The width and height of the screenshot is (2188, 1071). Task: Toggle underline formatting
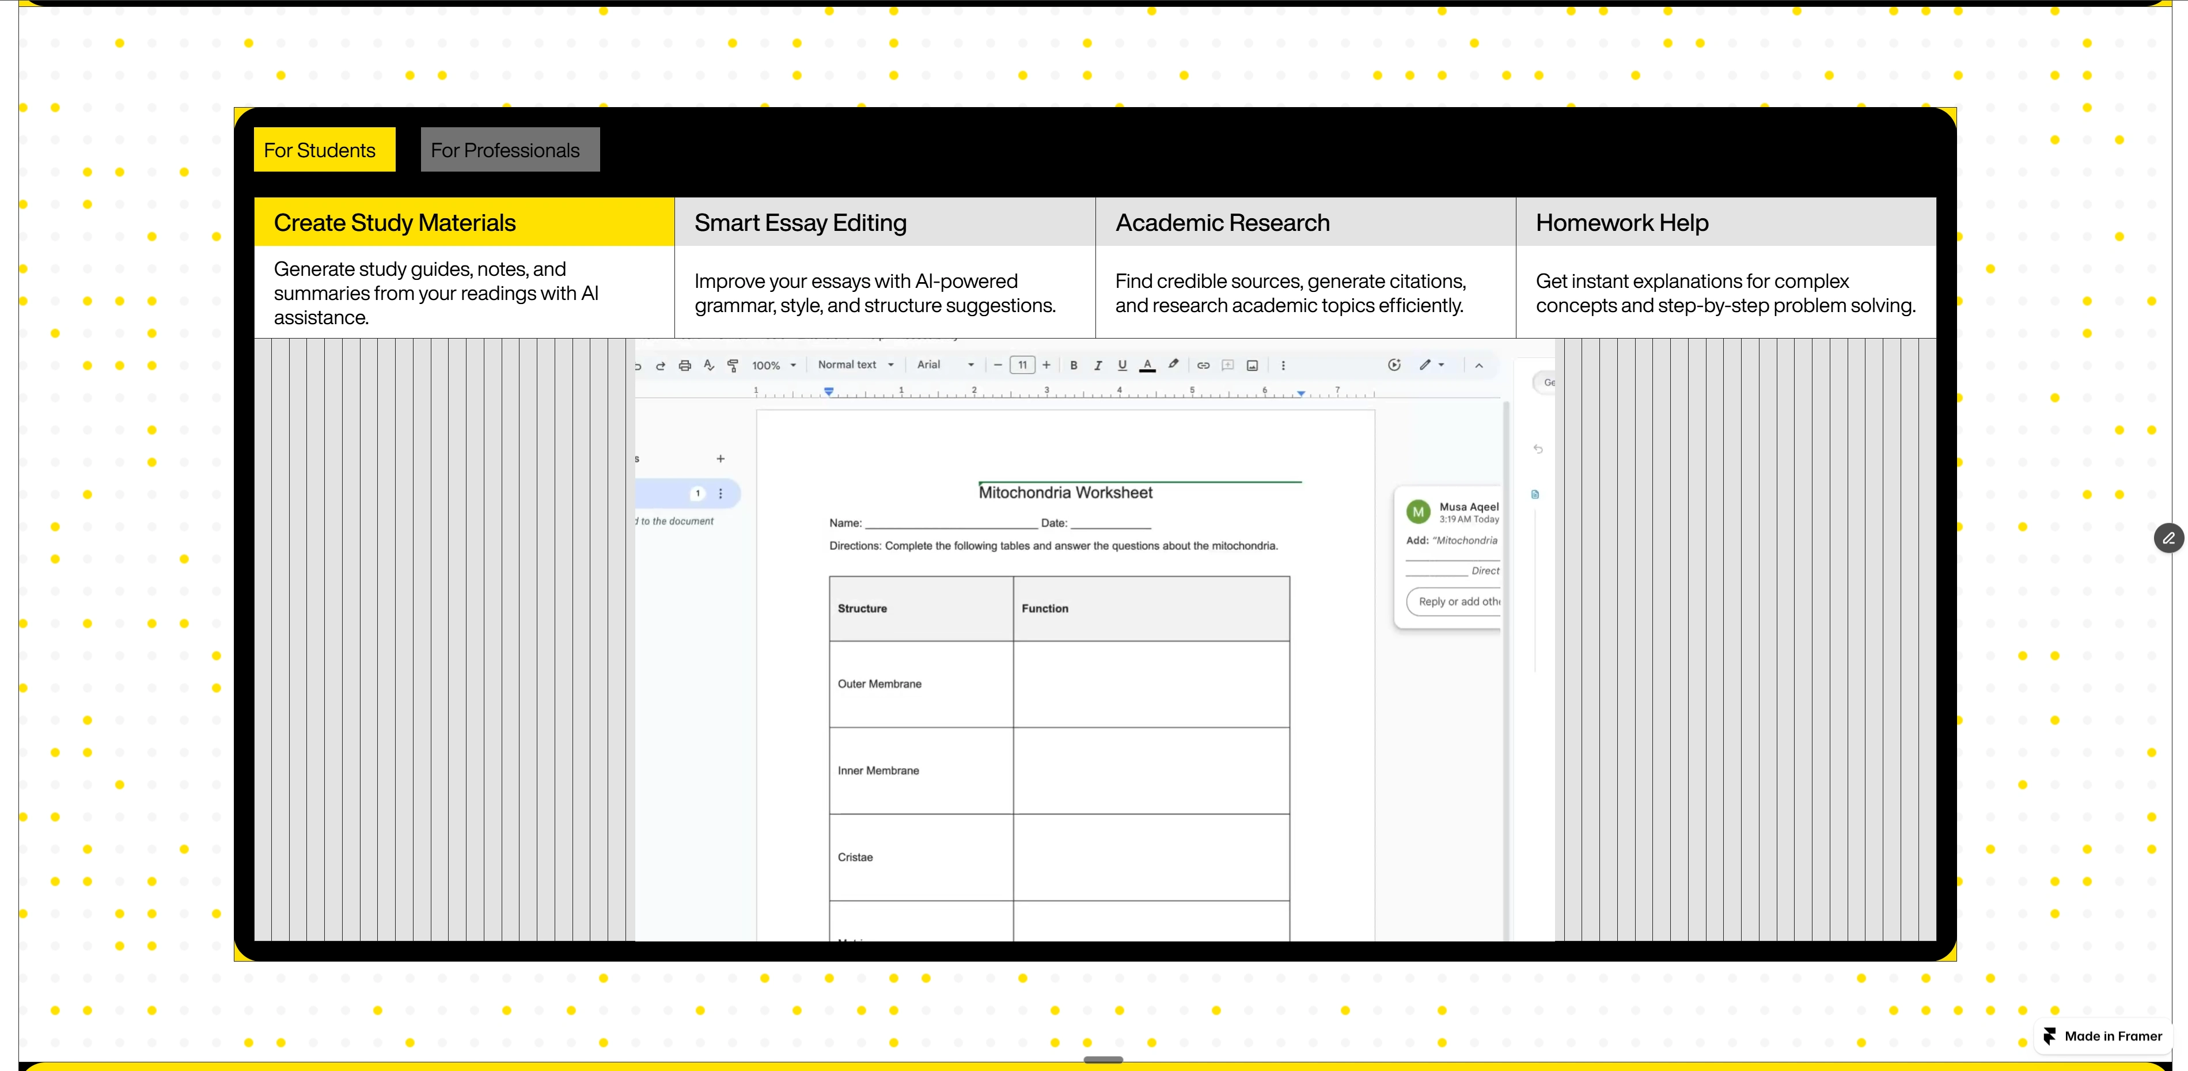[1122, 365]
